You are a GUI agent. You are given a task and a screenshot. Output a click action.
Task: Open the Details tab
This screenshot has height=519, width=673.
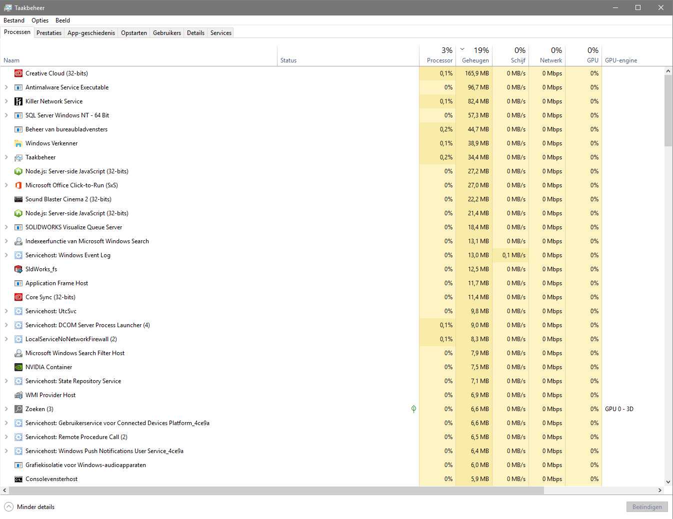pos(195,33)
